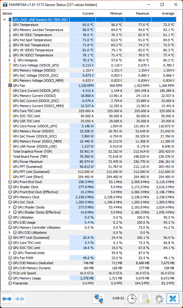Click the log file start icon
The width and height of the screenshot is (183, 308).
(x=145, y=299)
